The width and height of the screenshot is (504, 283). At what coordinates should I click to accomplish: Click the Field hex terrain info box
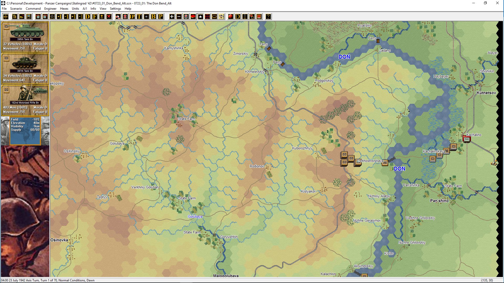point(25,131)
